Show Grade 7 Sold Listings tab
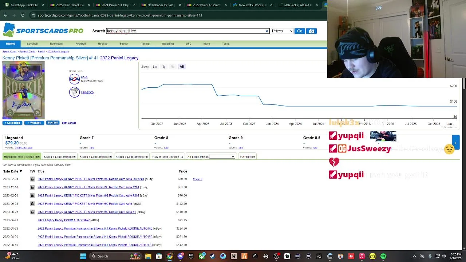466x262 pixels. tap(60, 156)
